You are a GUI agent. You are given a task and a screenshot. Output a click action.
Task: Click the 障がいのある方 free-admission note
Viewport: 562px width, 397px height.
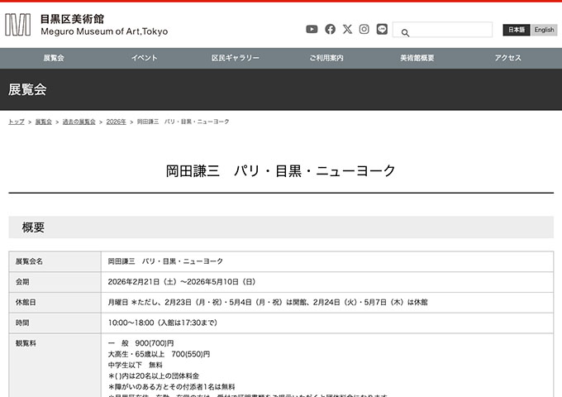tap(171, 387)
